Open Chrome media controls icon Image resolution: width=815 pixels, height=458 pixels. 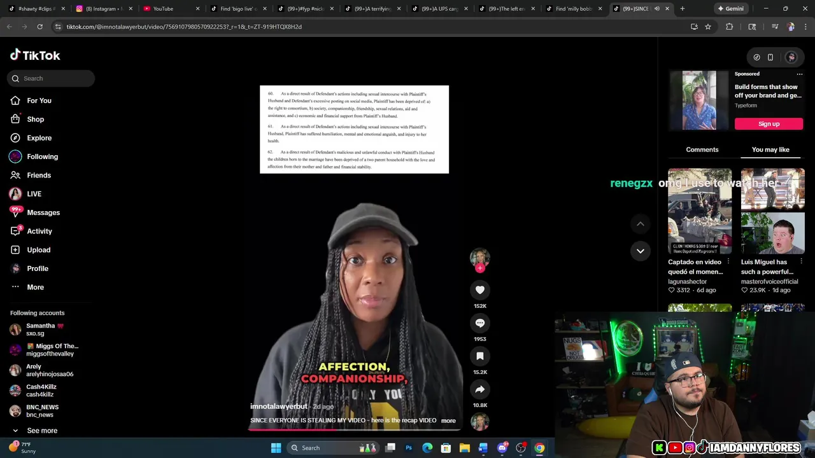[x=775, y=27]
